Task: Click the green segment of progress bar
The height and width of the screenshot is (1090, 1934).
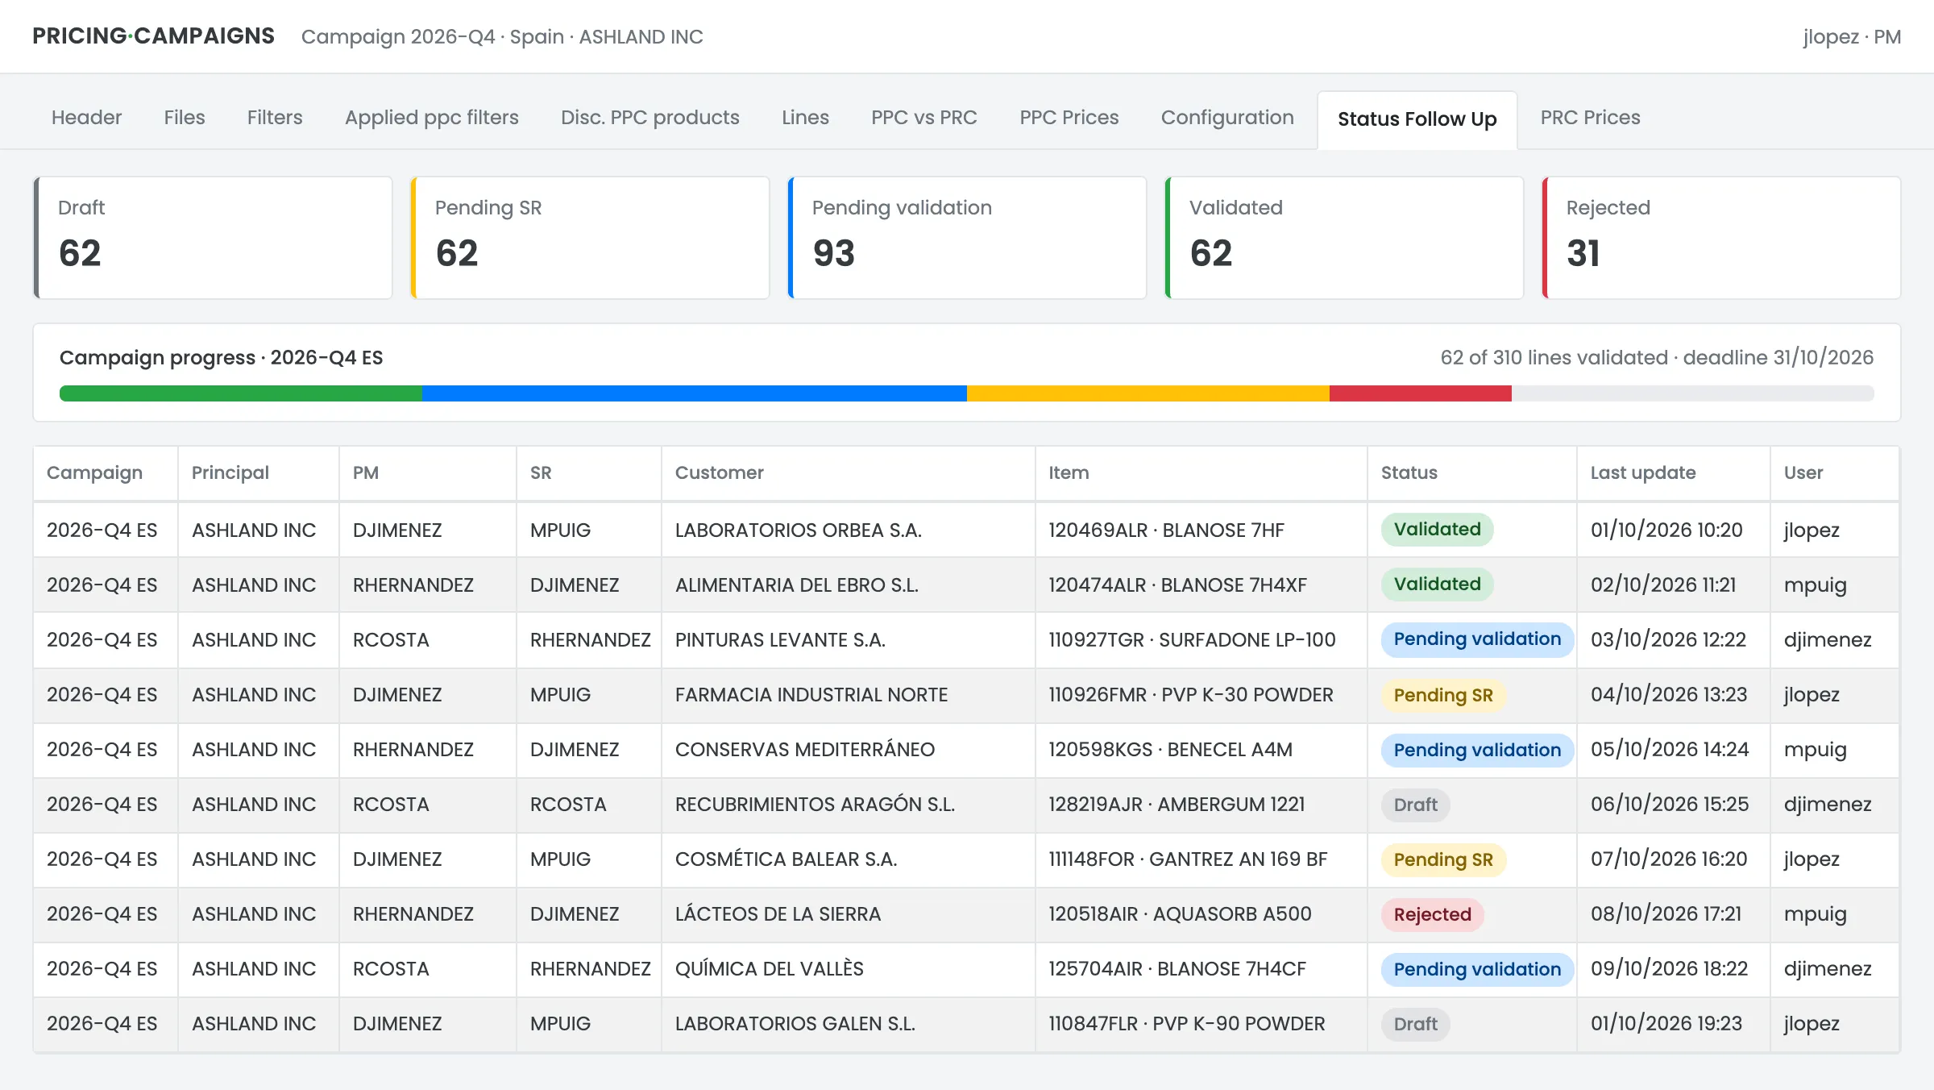Action: (241, 393)
